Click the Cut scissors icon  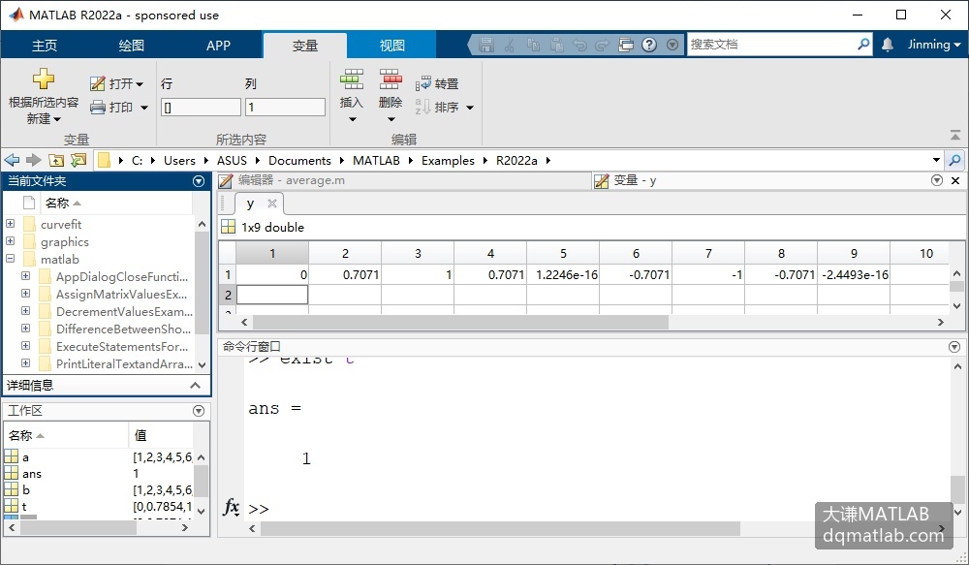(x=510, y=45)
